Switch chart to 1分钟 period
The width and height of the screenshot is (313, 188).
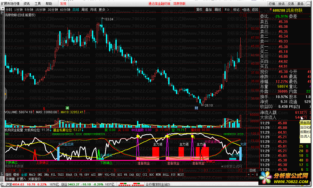point(19,10)
